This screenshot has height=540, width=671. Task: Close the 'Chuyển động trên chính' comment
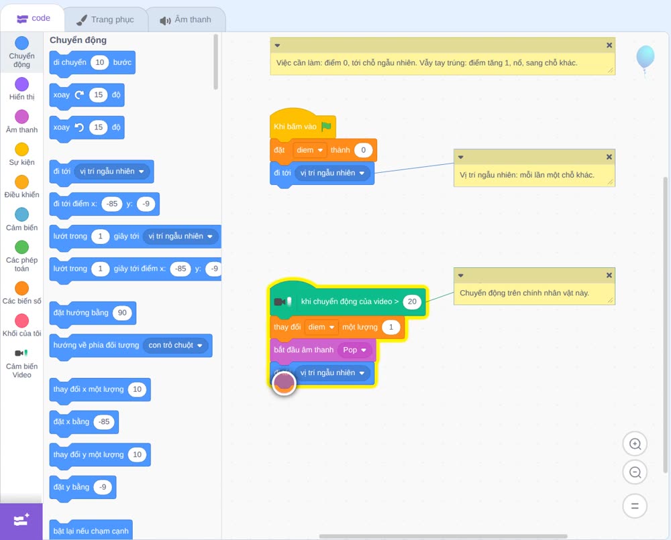pyautogui.click(x=609, y=275)
